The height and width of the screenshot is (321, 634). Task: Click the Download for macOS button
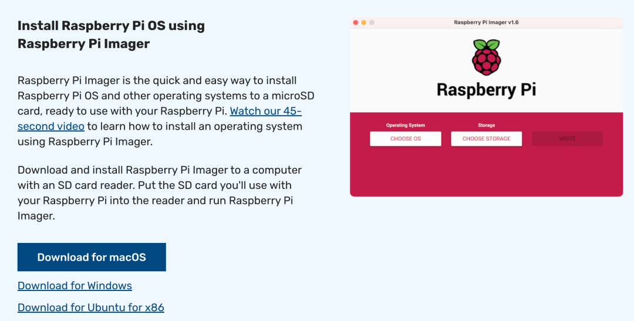[92, 257]
